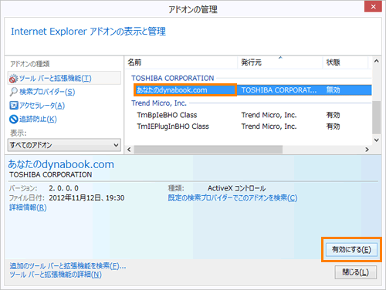
Task: Click the search provider magnifier icon
Action: [x=13, y=92]
